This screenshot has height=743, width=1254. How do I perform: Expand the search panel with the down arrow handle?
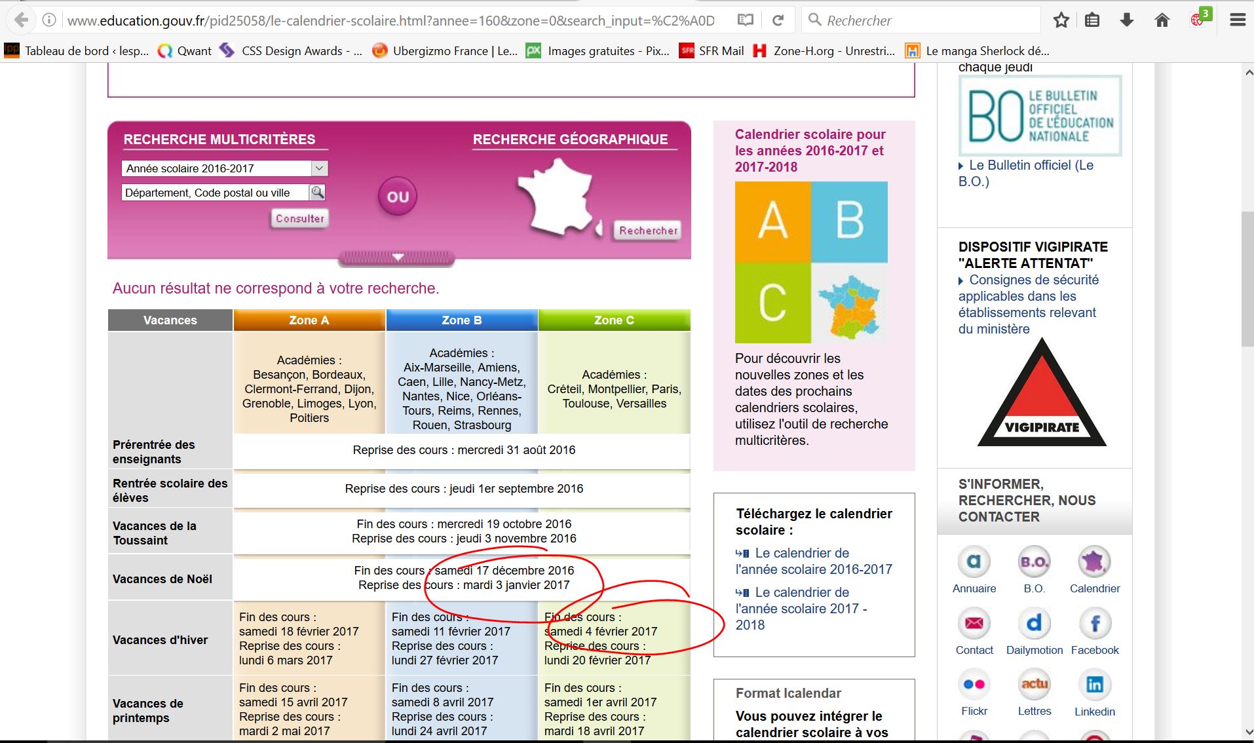coord(396,257)
